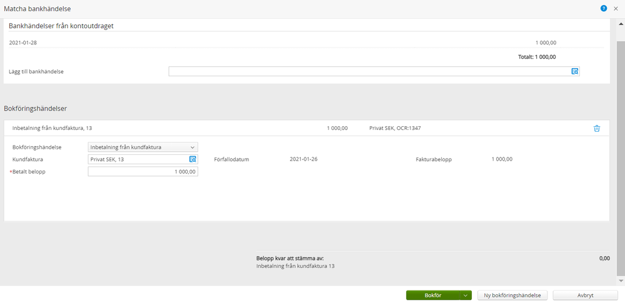Open lookup icon in Lägg till bankhändelse field
This screenshot has width=625, height=303.
574,72
